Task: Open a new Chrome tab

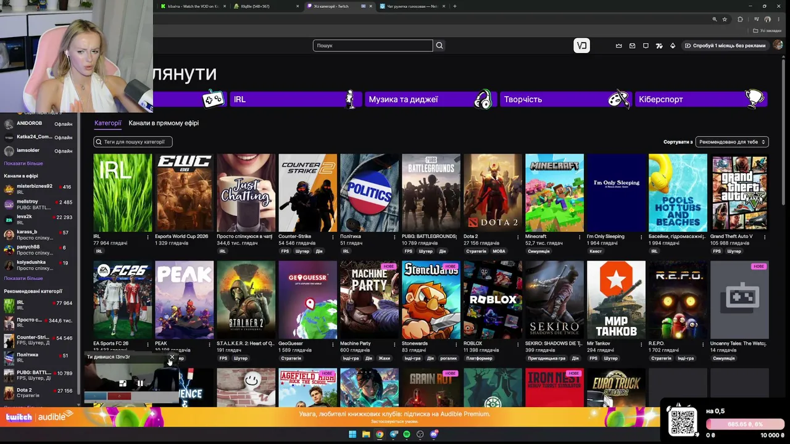Action: click(455, 6)
